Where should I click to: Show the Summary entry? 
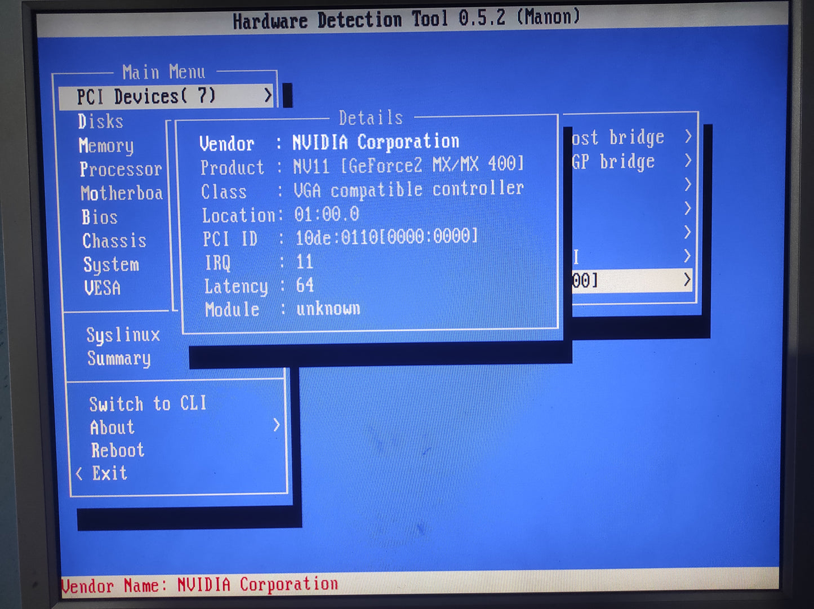point(119,359)
